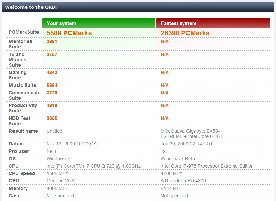Viewport: 276px width, 201px height.
Task: Click the Communications Suite row label
Action: (x=24, y=95)
